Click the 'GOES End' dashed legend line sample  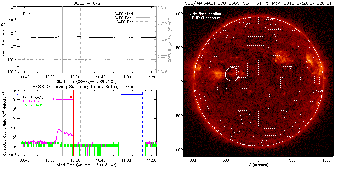[x=145, y=21]
